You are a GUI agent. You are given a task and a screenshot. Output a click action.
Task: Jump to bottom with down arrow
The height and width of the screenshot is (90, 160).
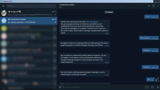[x=156, y=80]
